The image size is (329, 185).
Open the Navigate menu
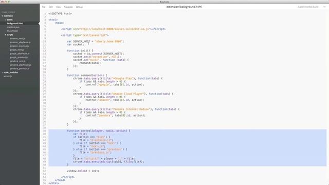(68, 7)
